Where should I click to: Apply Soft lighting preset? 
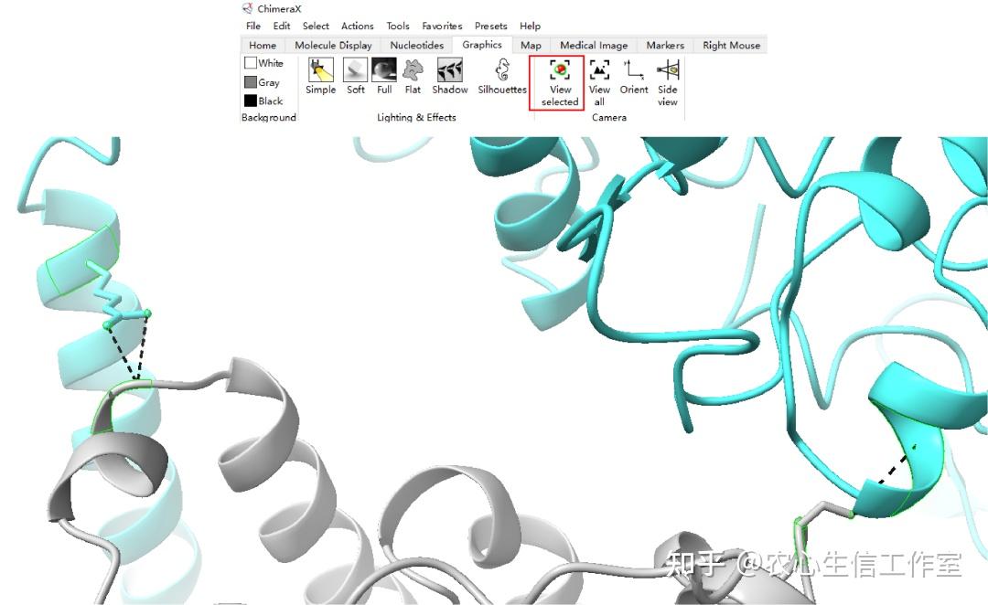click(355, 76)
